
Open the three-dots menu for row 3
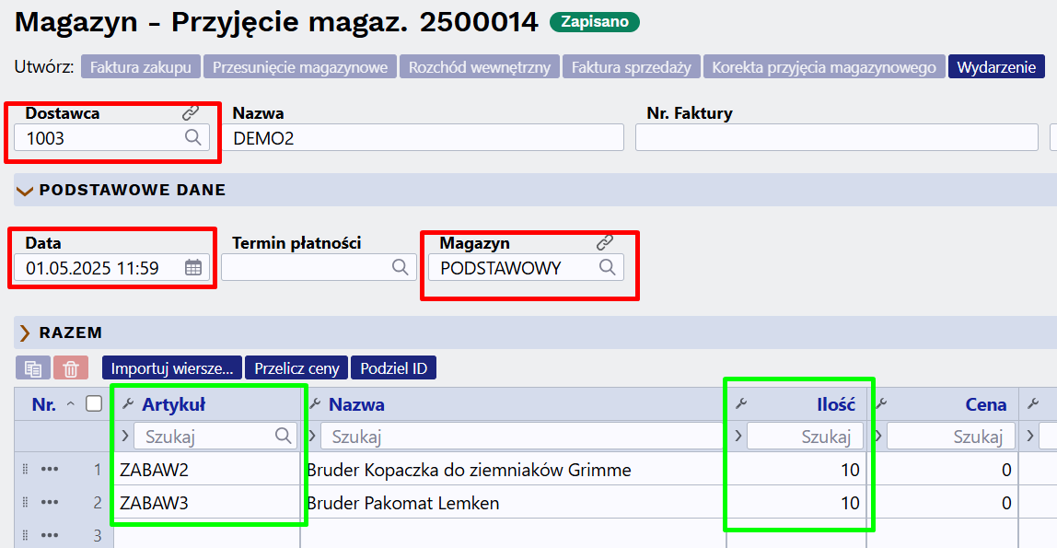point(50,535)
